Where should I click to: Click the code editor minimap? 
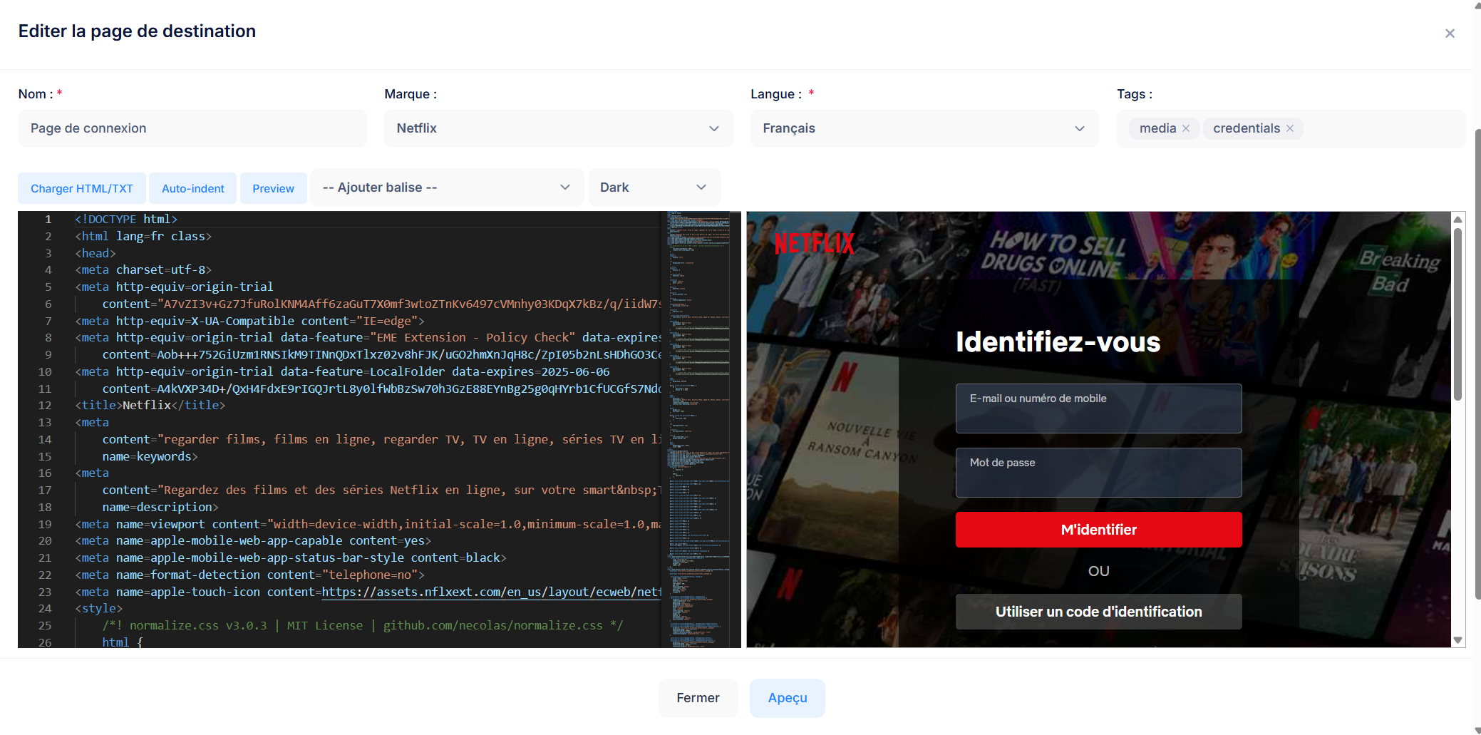698,428
